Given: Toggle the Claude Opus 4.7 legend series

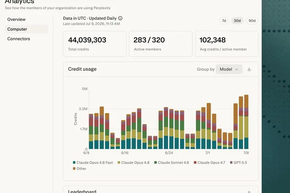Looking at the screenshot, I should [210, 163].
